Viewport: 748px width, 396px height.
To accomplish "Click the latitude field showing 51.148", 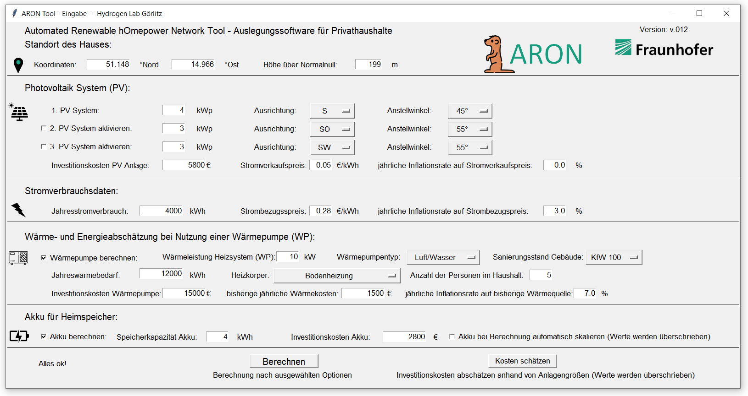I will 108,64.
